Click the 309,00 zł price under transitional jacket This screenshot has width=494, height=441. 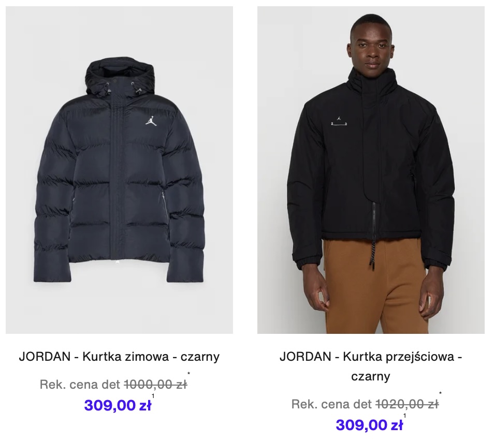point(369,425)
